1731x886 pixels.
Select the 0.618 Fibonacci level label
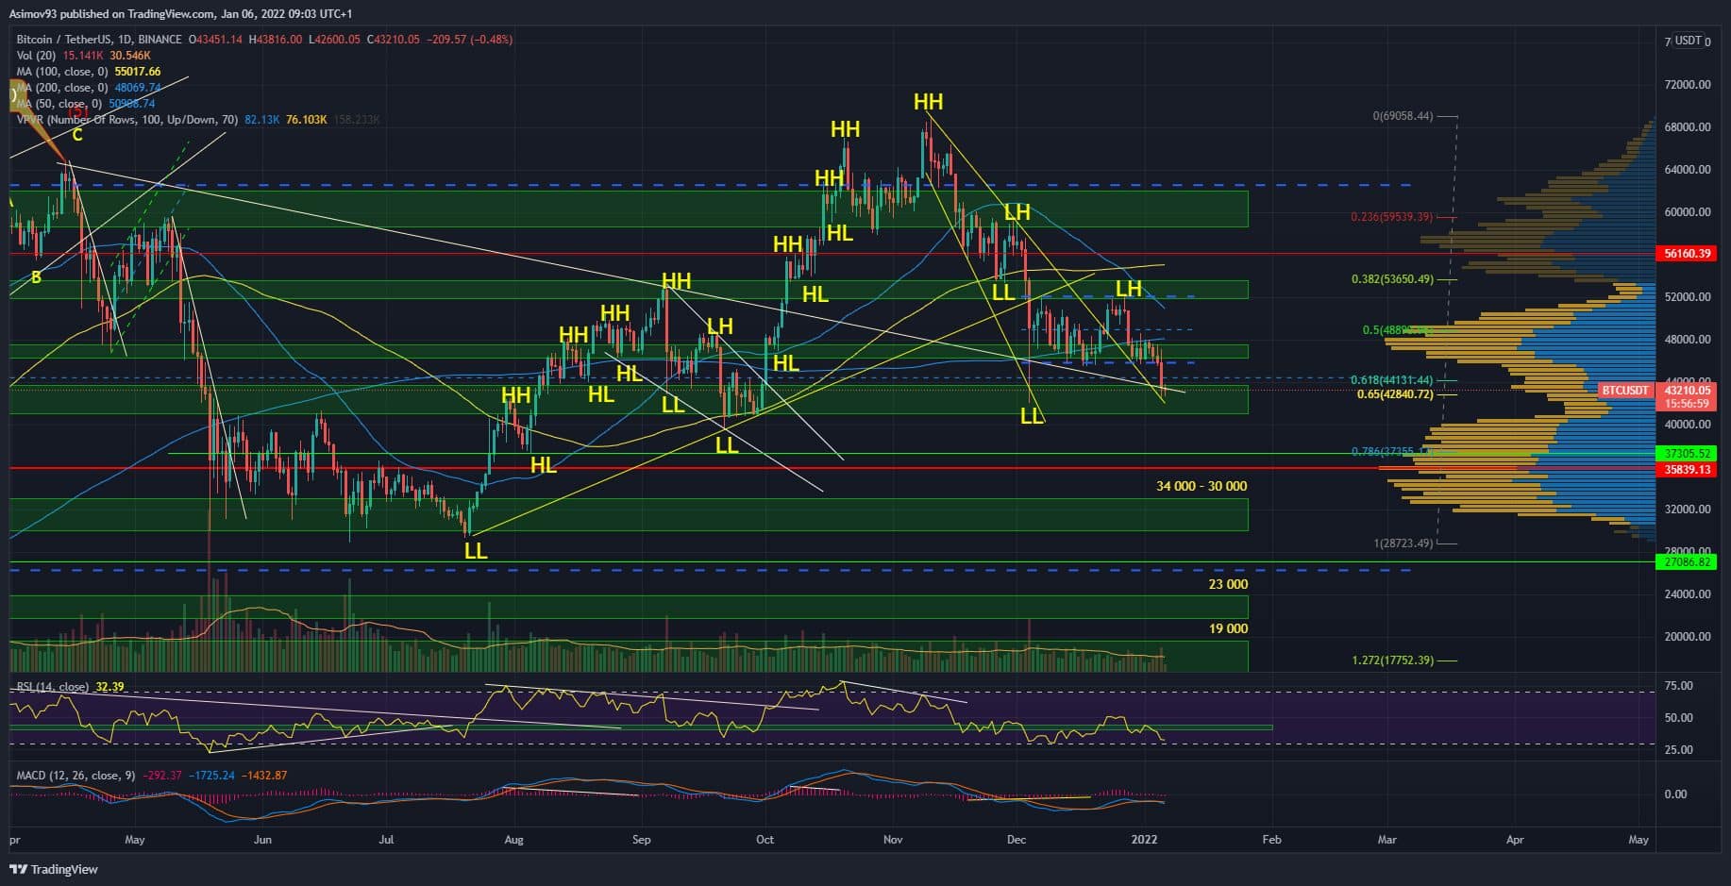click(1390, 380)
